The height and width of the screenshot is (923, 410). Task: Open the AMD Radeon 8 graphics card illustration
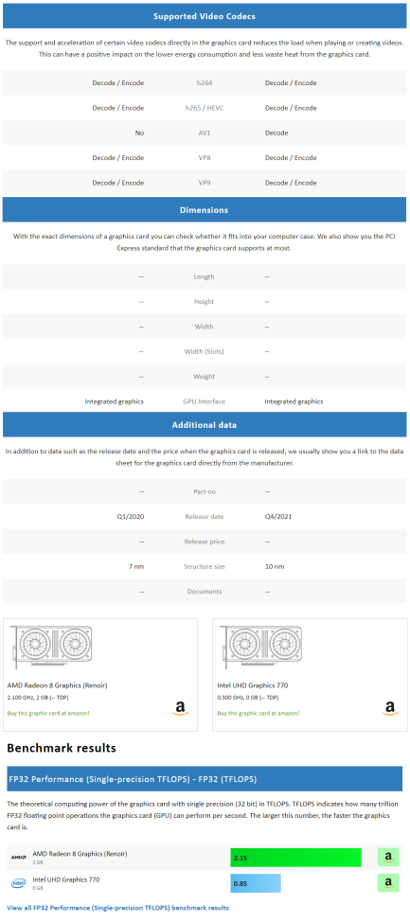52,646
